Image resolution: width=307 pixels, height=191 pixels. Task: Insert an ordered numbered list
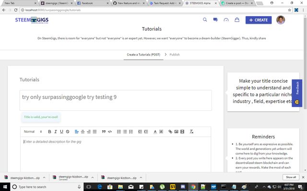pos(119,132)
